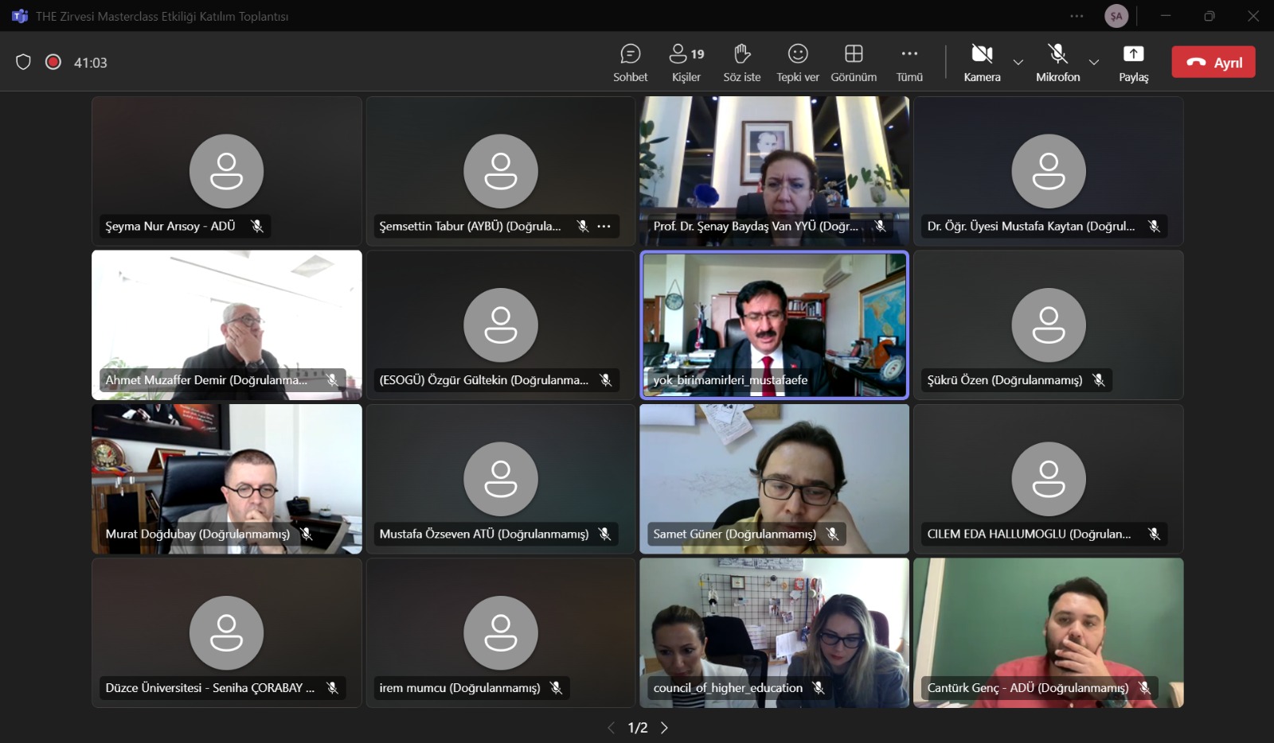
Task: Click Ahmet Muzaffer Demir name label
Action: (206, 380)
